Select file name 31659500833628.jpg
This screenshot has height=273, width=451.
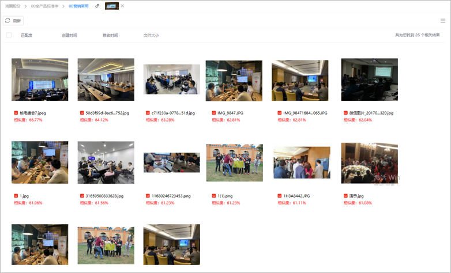pos(104,196)
